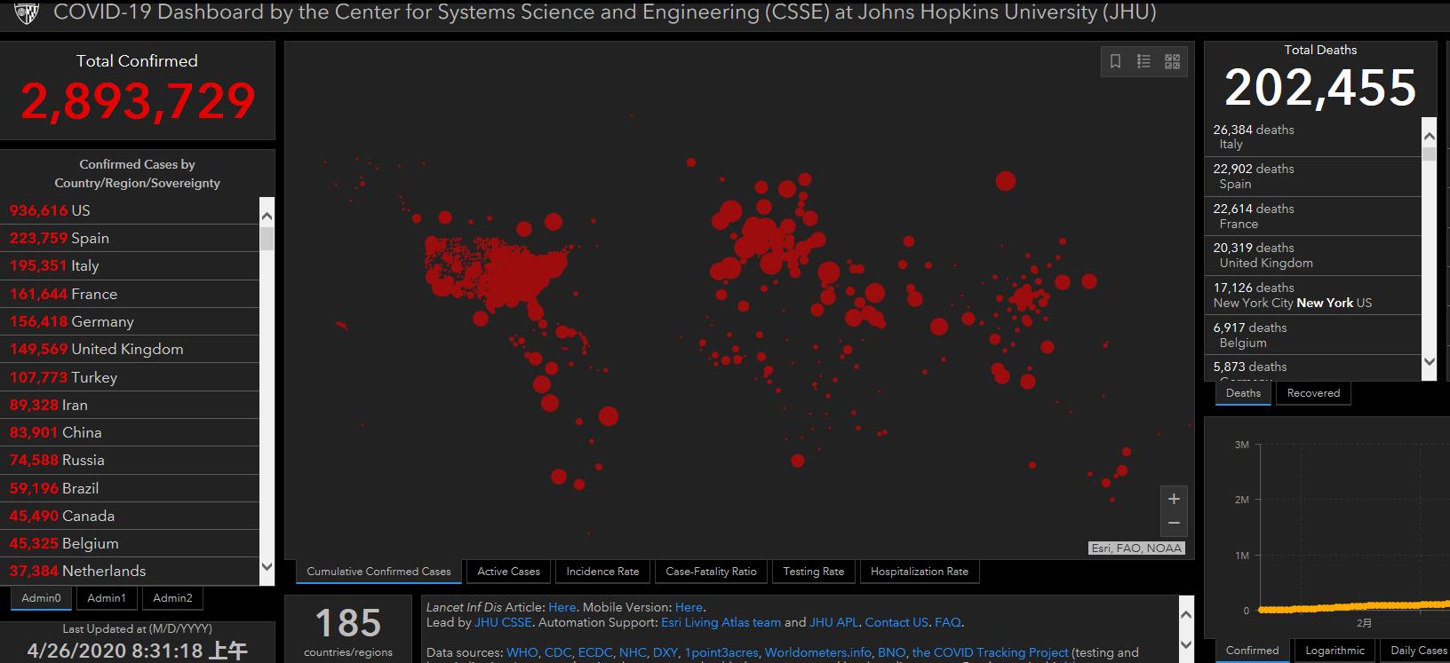This screenshot has height=663, width=1450.
Task: Select the New York City deaths entry
Action: point(1313,296)
